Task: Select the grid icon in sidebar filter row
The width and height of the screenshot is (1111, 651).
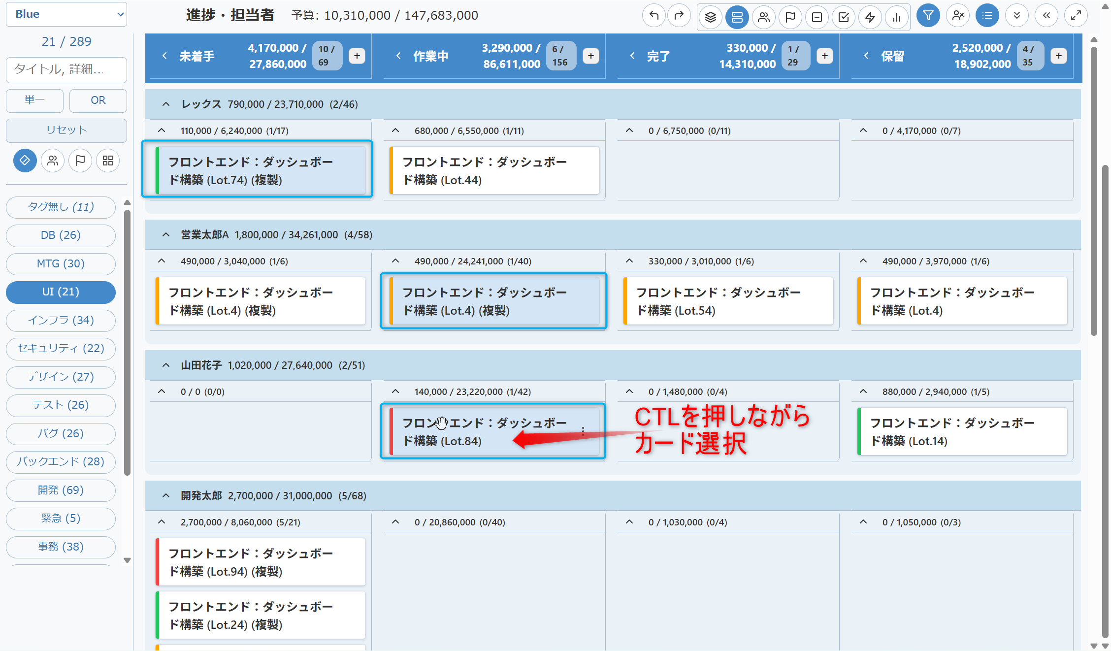Action: tap(108, 161)
